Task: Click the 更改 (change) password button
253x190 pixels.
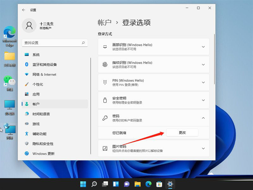Action: 182,133
